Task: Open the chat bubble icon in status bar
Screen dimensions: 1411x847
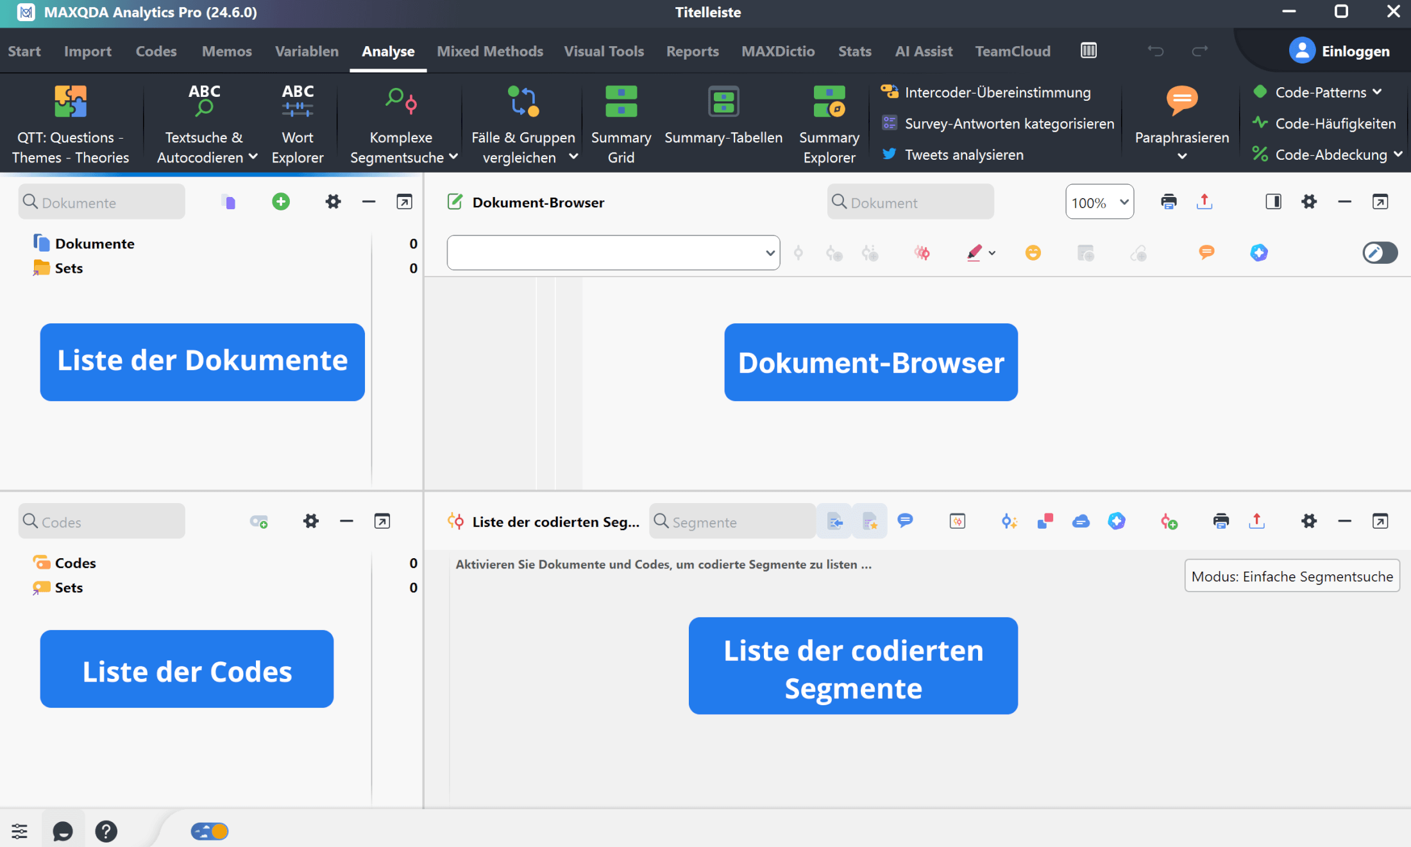Action: [x=63, y=832]
